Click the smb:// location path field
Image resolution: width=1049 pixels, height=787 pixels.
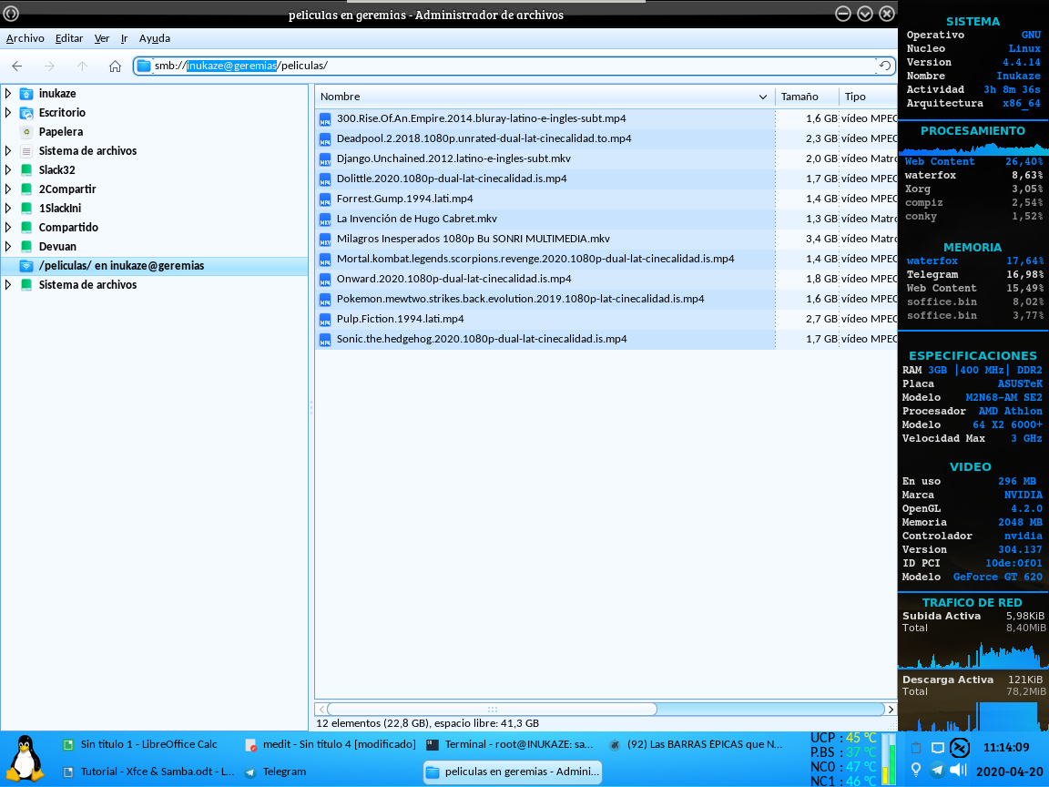click(x=513, y=66)
